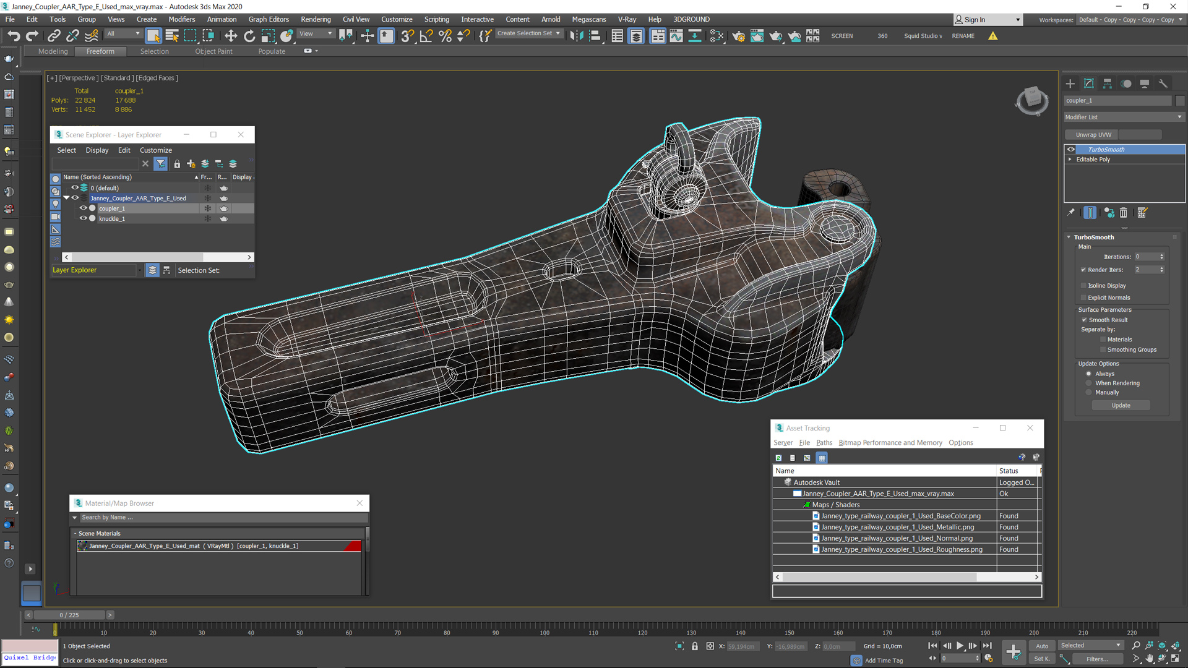The height and width of the screenshot is (668, 1188).
Task: Open the Modifier List dropdown
Action: click(x=1124, y=117)
